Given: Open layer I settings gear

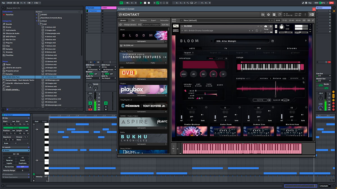Looking at the screenshot, I should coord(206,107).
